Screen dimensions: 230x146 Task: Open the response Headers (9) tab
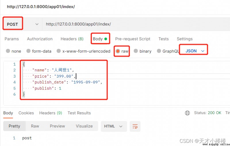click(51, 113)
